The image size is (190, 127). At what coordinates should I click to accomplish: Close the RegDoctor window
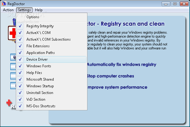(184, 4)
